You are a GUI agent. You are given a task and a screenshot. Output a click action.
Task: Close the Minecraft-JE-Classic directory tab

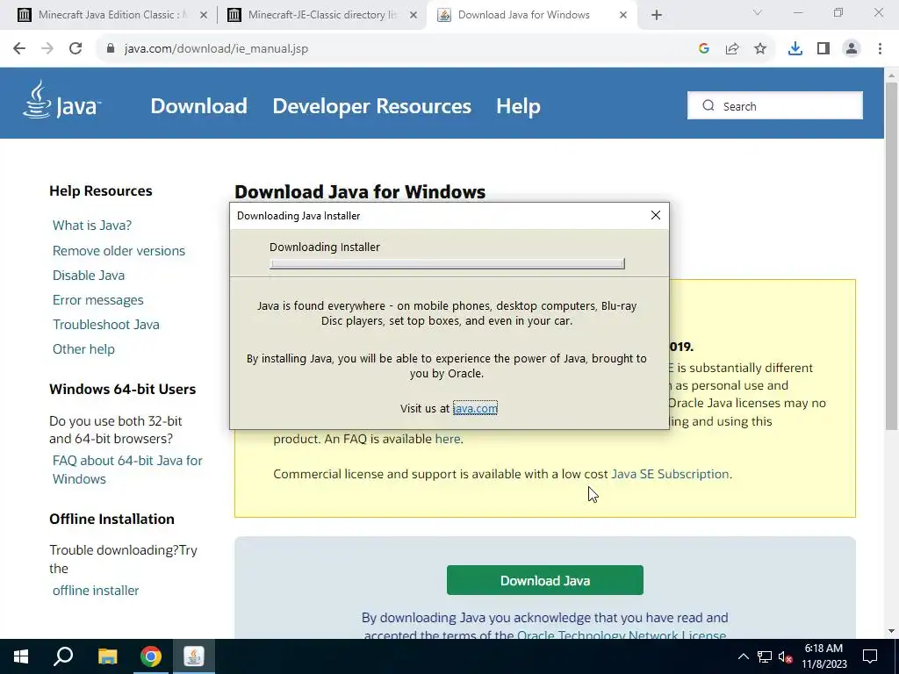pos(414,16)
